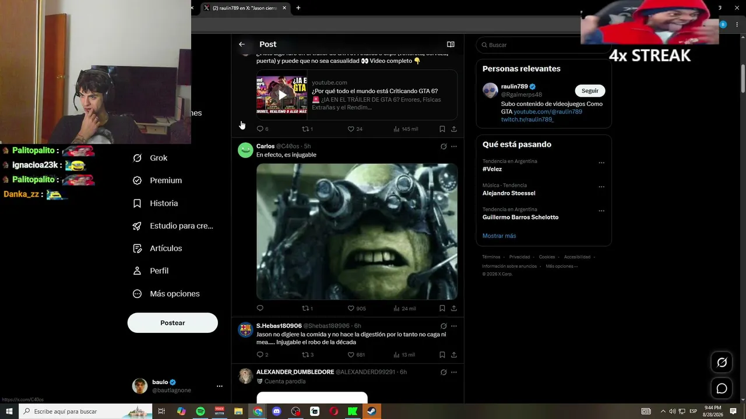Close the raulin789 en X browser tab

(284, 8)
